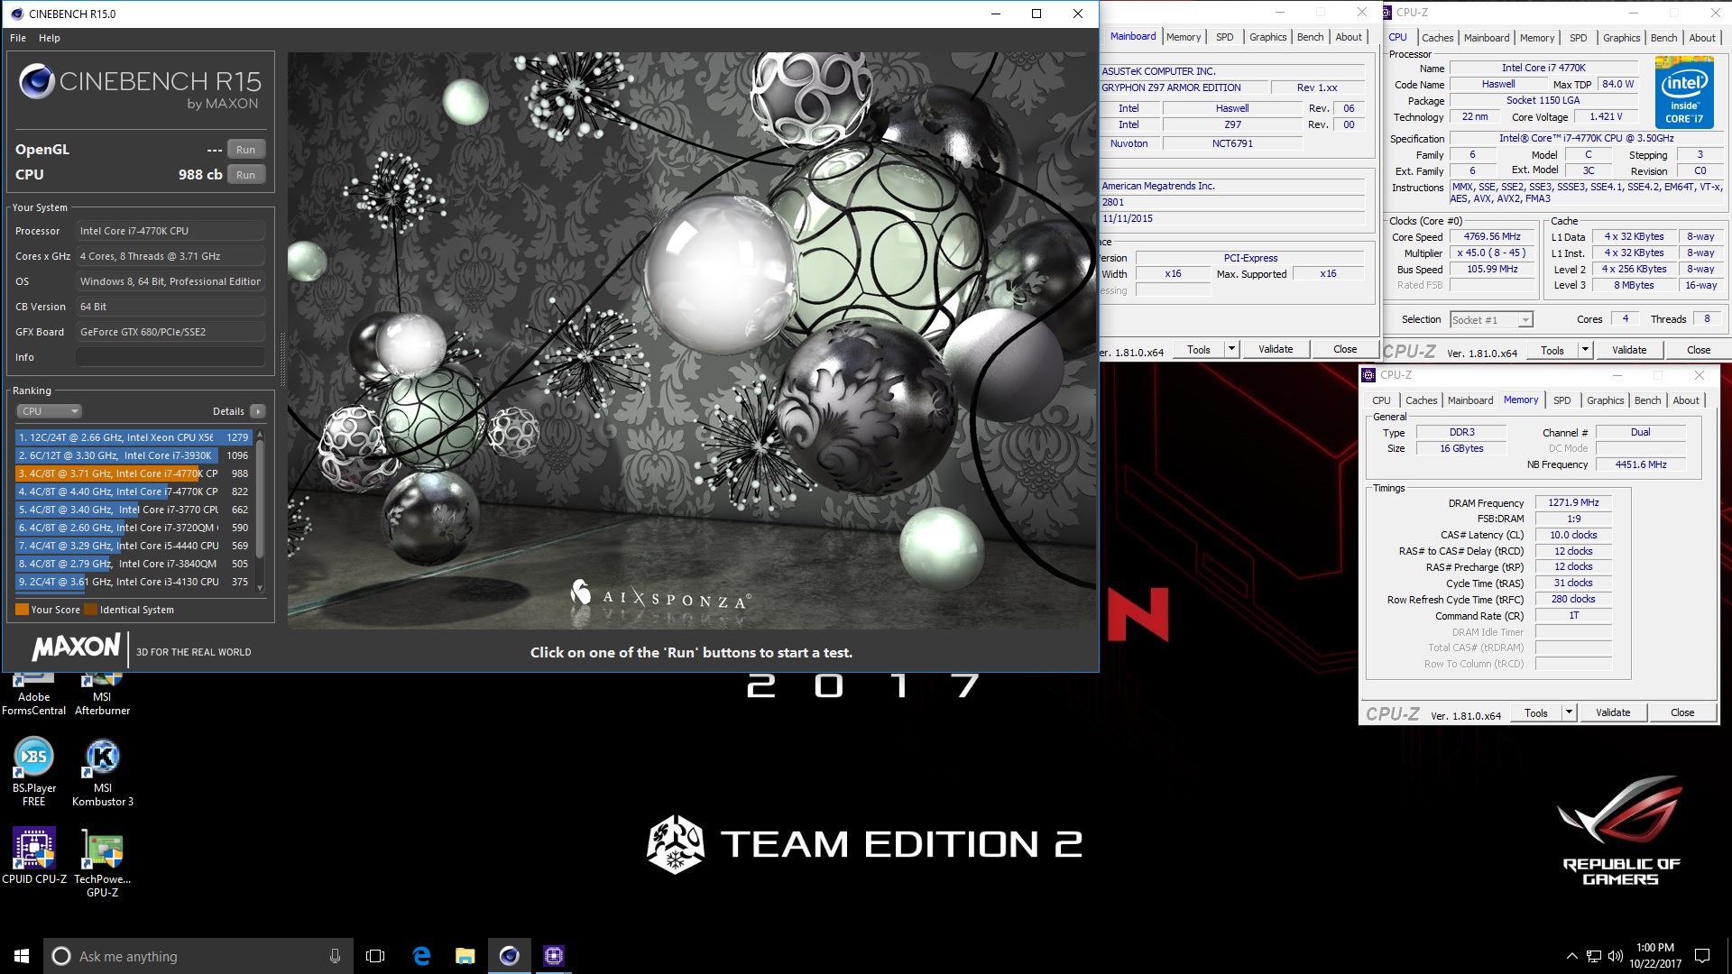Select ranking row Core i5-4440 569

[x=133, y=546]
